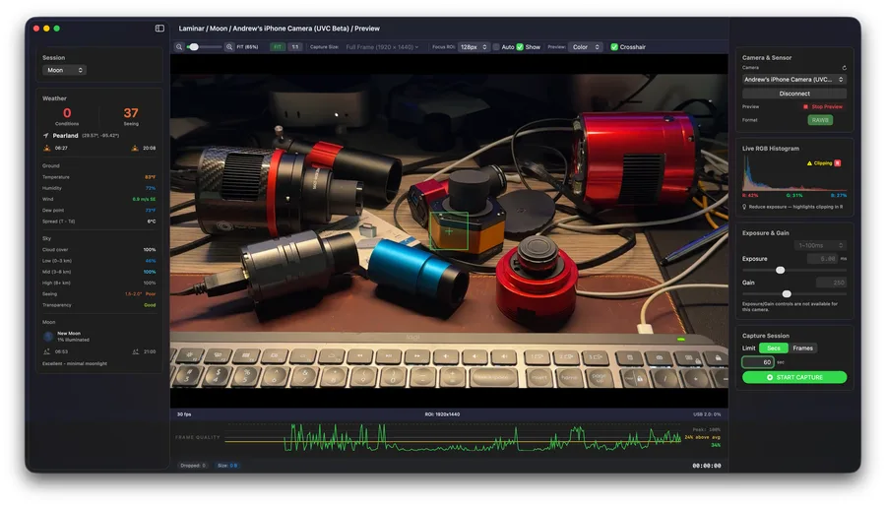886x506 pixels.
Task: Uncheck the Show focus ROI checkbox
Action: 520,47
